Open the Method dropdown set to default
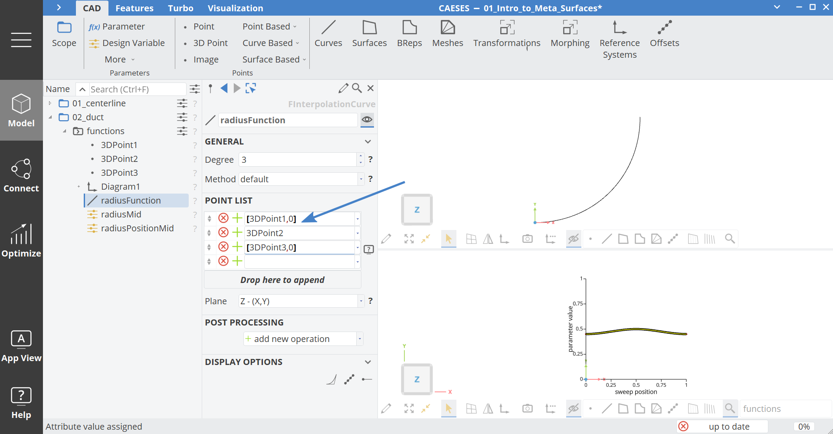 tap(360, 179)
